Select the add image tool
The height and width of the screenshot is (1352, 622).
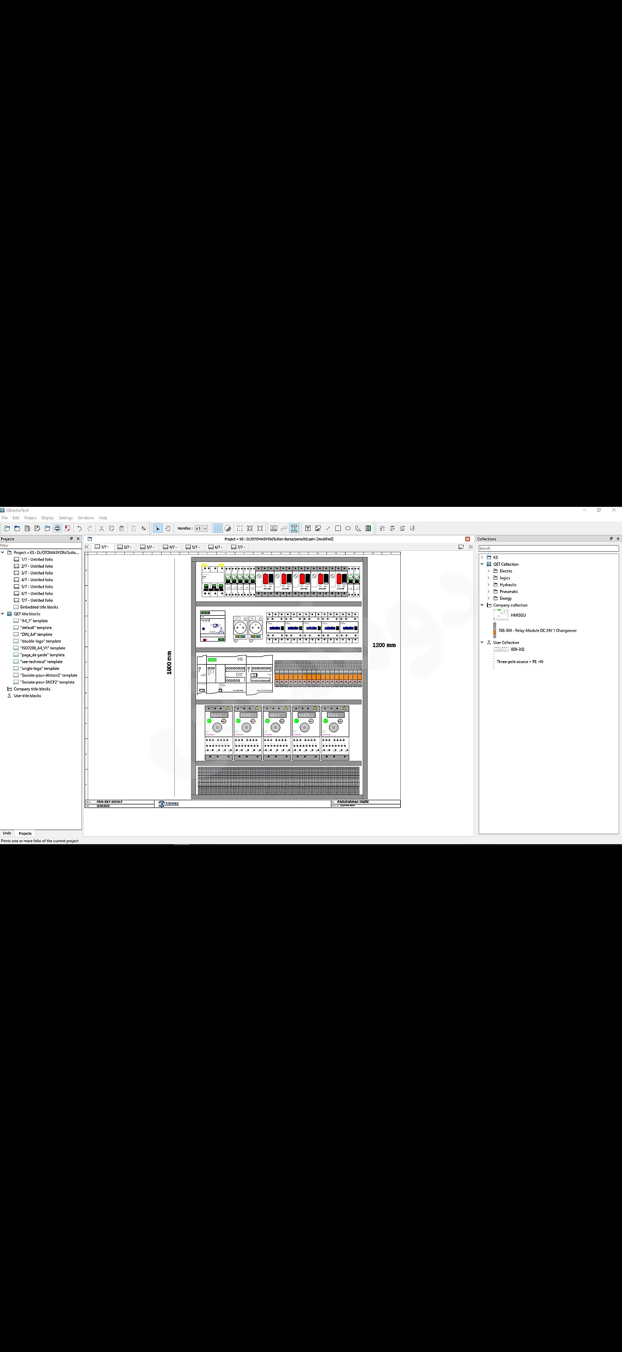[318, 529]
